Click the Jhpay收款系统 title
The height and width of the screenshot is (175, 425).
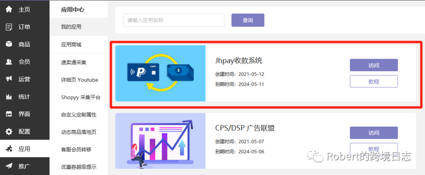(239, 61)
